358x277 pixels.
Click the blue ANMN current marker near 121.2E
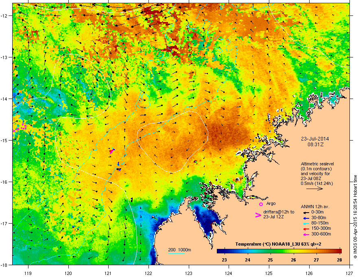coord(118,164)
